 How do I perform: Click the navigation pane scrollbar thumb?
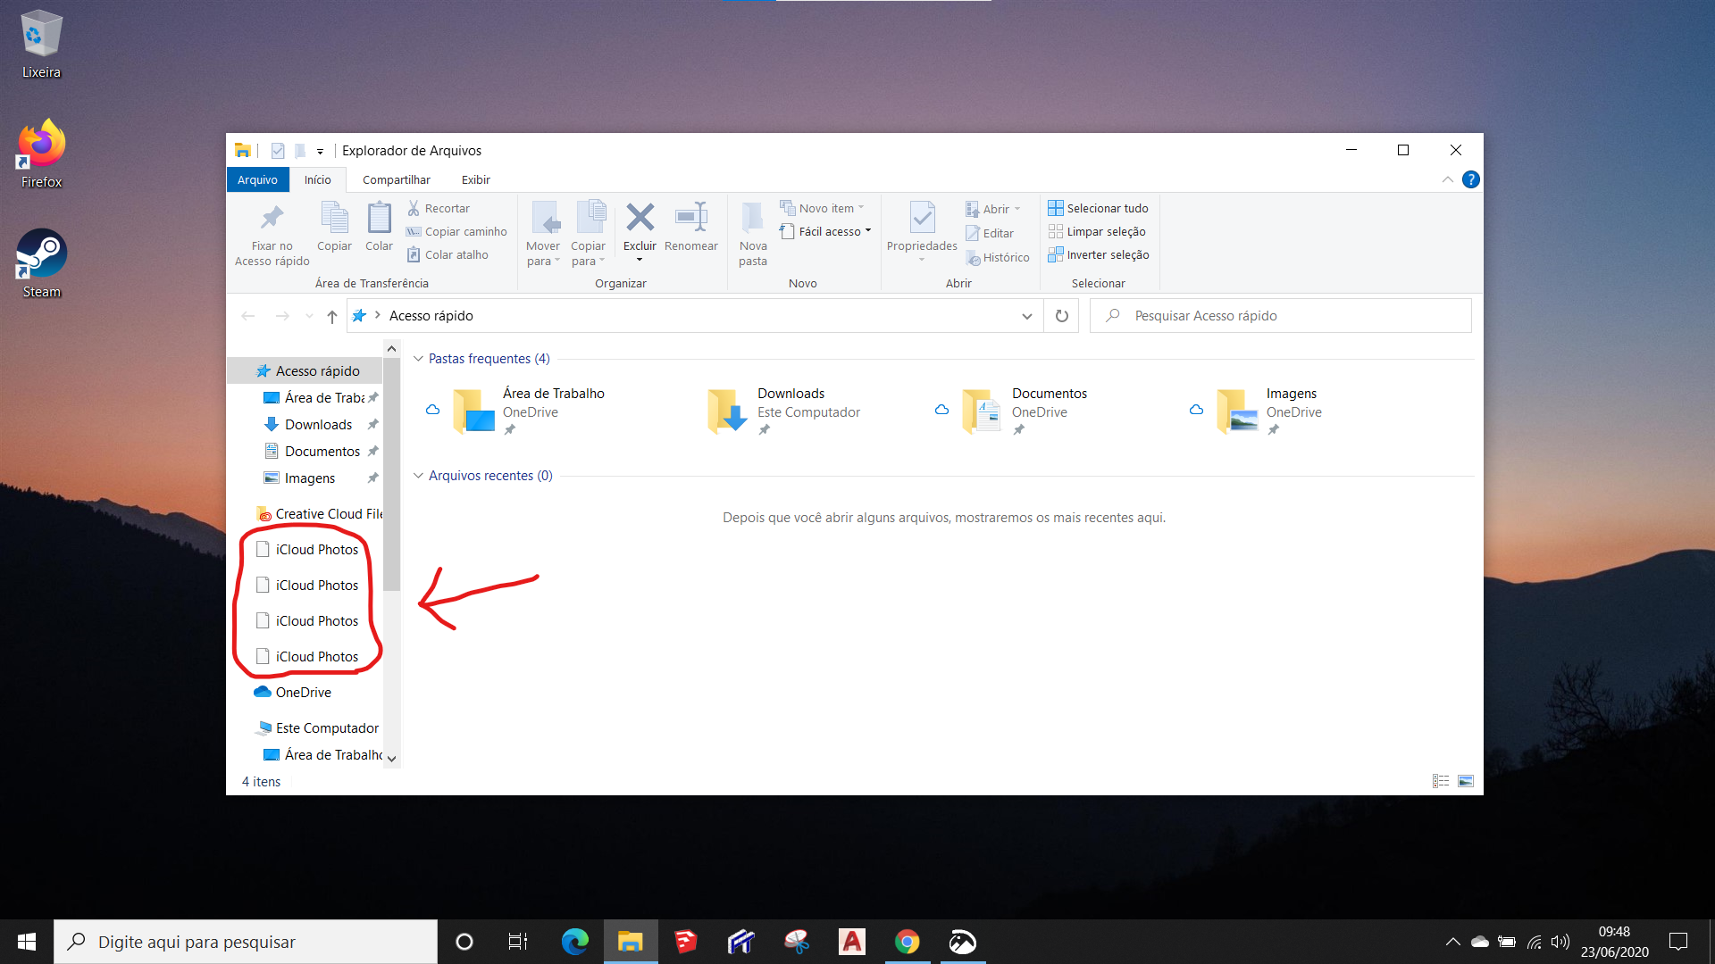pyautogui.click(x=391, y=473)
